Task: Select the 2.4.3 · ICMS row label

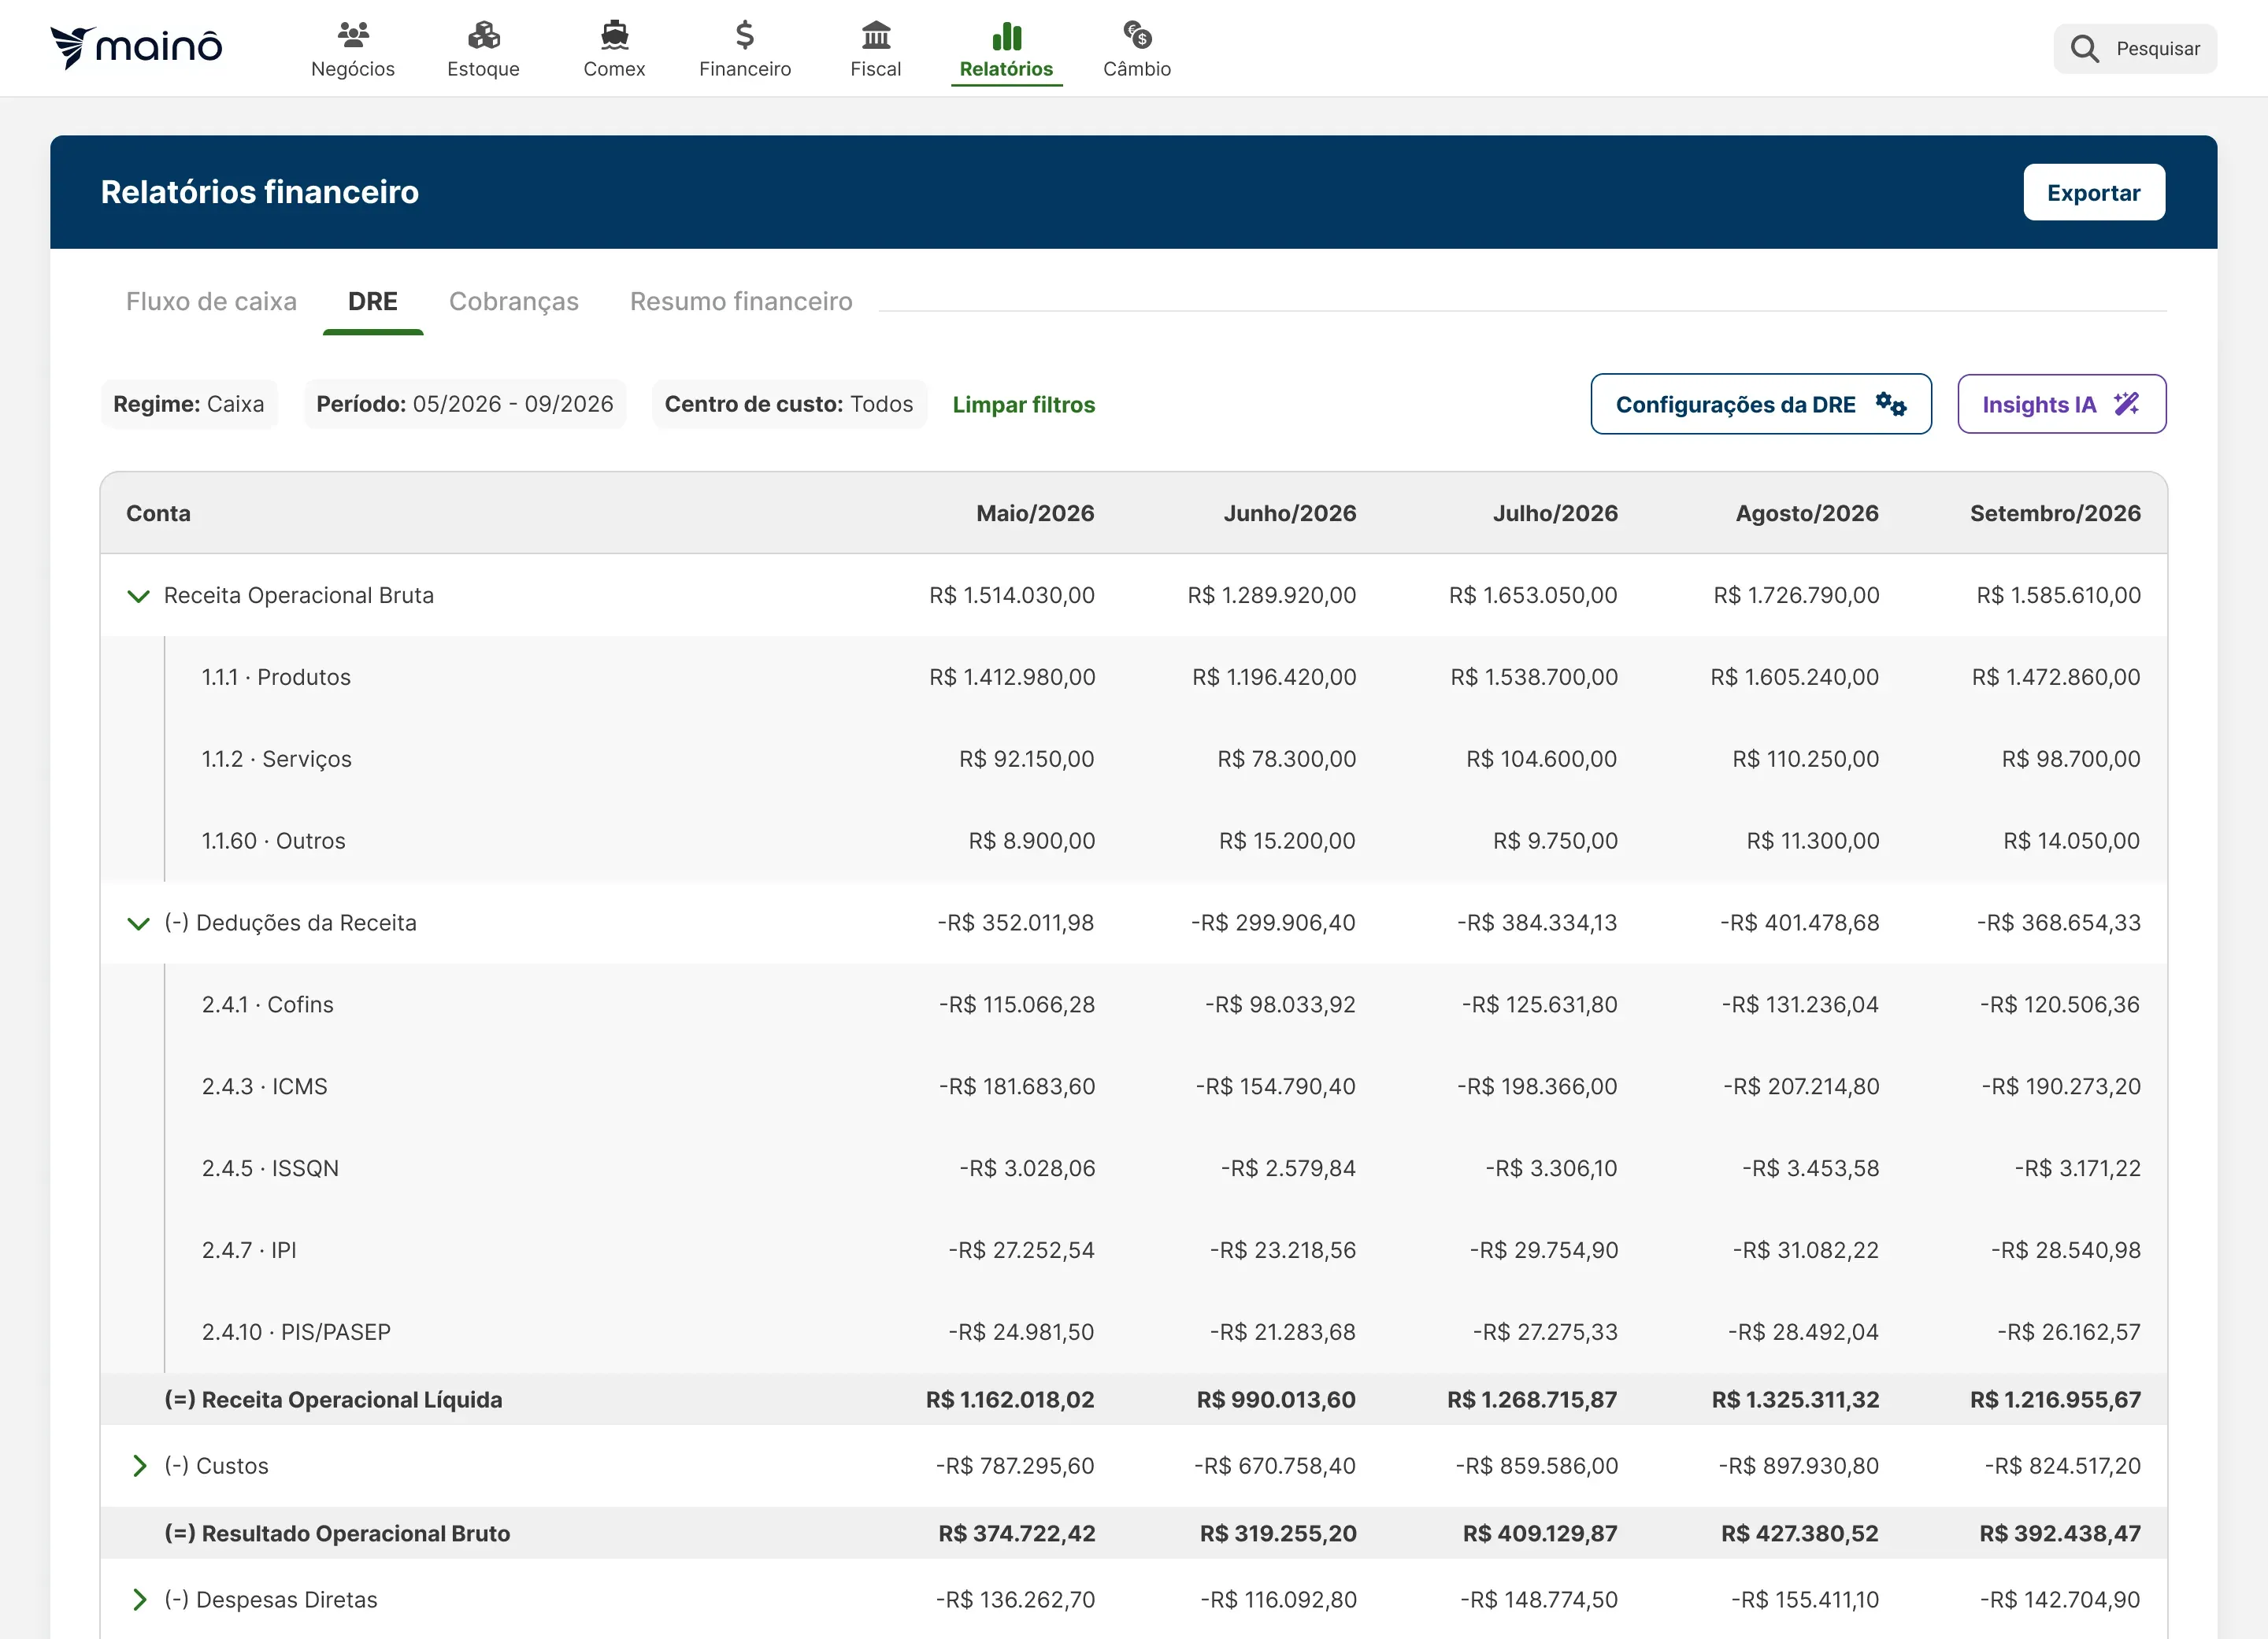Action: (x=265, y=1087)
